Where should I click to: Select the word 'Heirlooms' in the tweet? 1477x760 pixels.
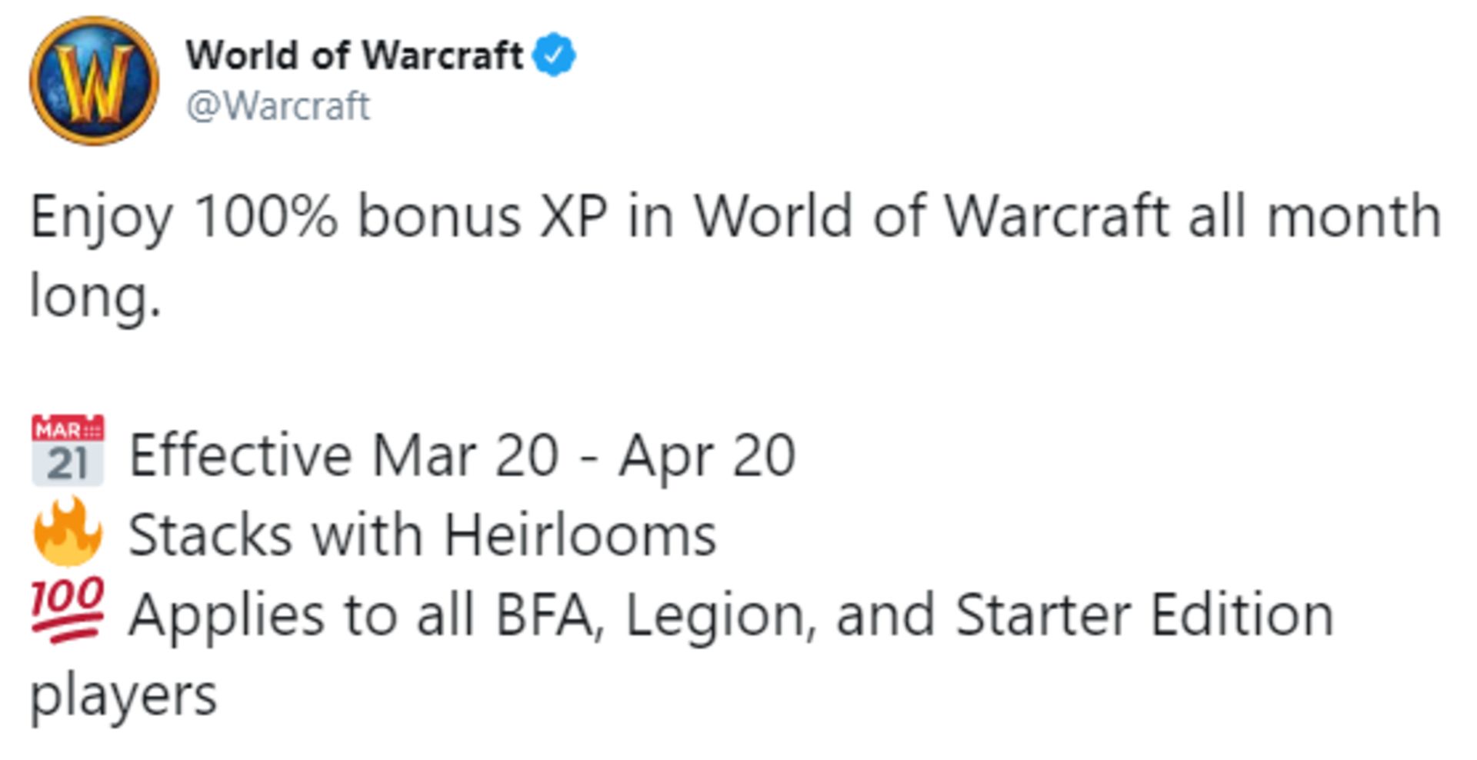click(580, 535)
